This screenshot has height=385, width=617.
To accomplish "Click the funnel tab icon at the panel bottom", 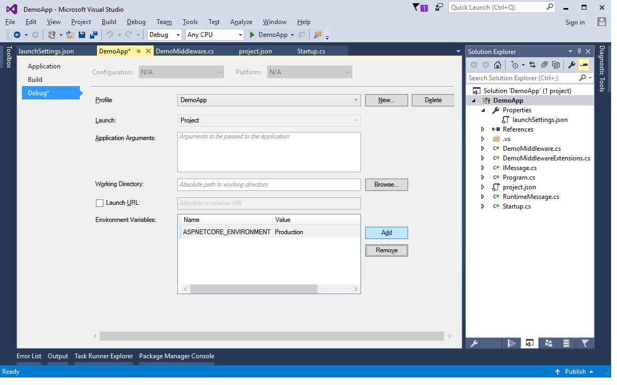I will pos(585,343).
